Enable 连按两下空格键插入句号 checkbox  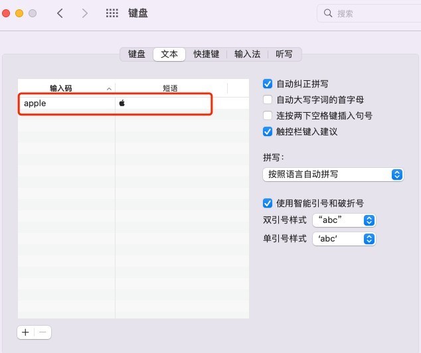point(268,115)
